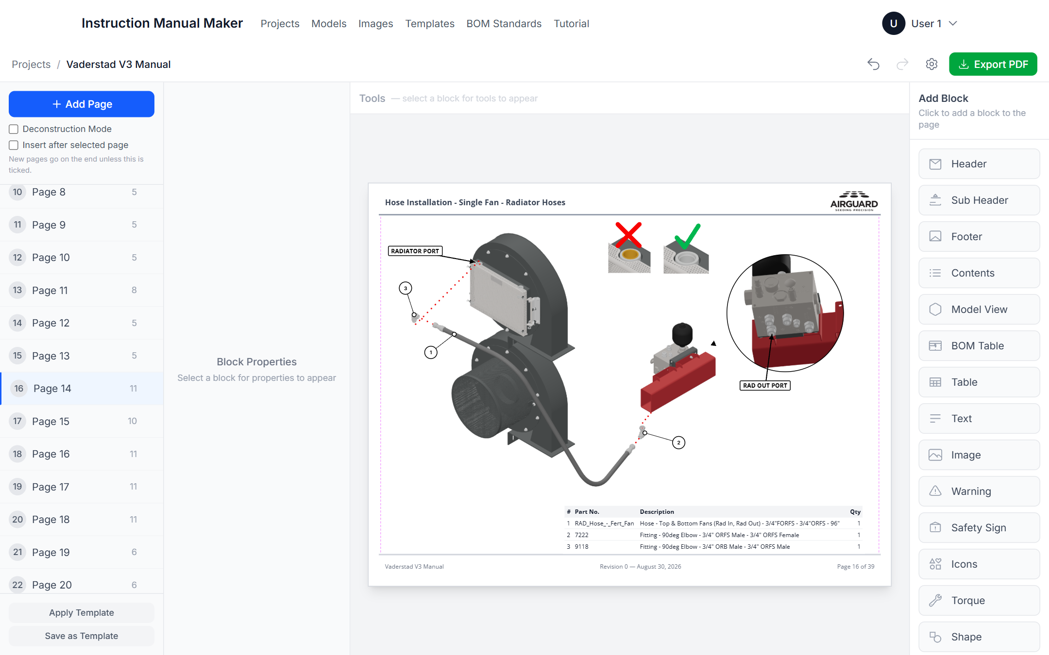Click the Instruction Manual Maker title

click(x=162, y=23)
